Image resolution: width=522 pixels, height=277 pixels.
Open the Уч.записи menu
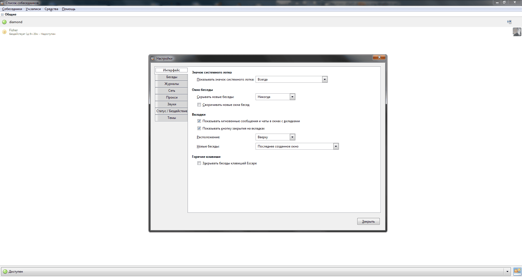coord(33,9)
